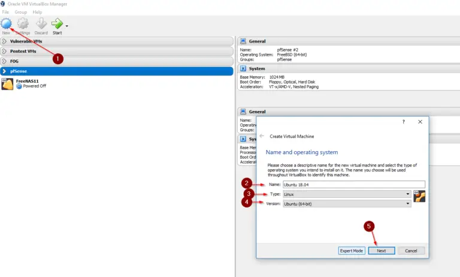Select the FreeNAS11 virtual machine icon
This screenshot has width=460, height=277.
(7, 84)
